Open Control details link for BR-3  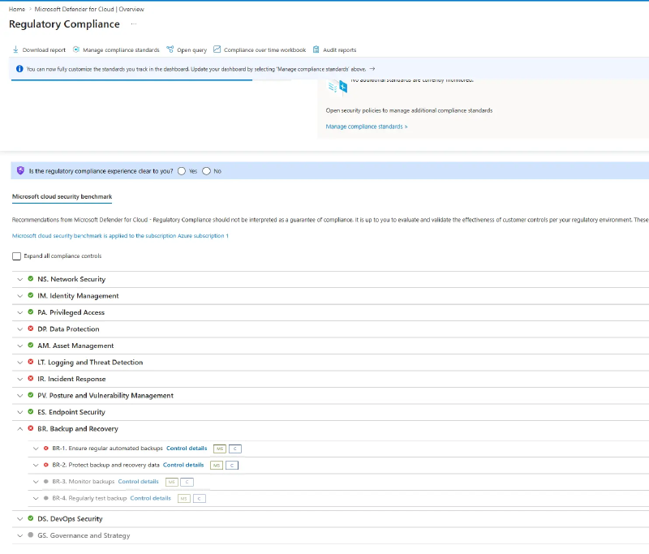click(x=138, y=481)
